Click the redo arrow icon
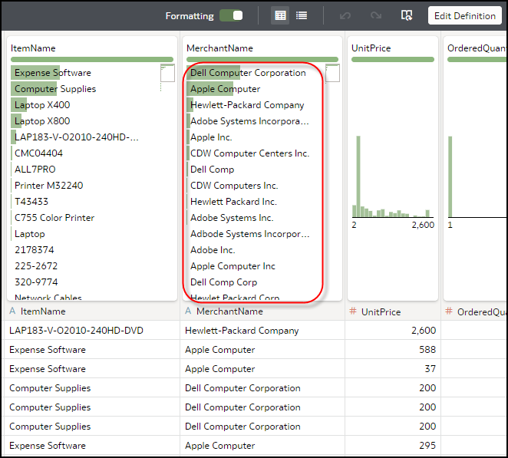508x458 pixels. (375, 15)
